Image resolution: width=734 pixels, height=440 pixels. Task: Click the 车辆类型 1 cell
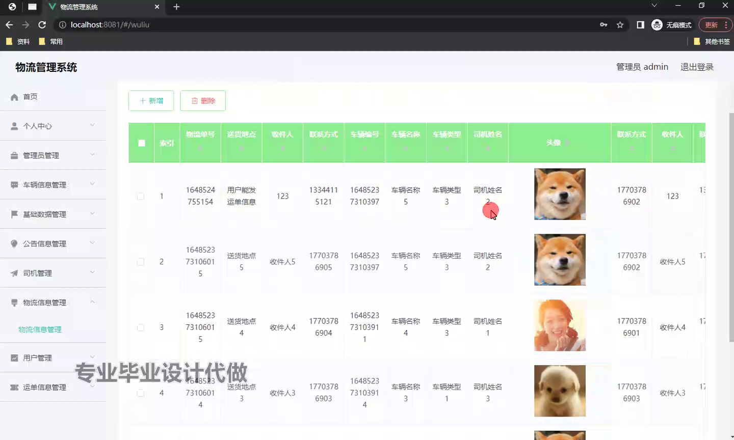(447, 393)
